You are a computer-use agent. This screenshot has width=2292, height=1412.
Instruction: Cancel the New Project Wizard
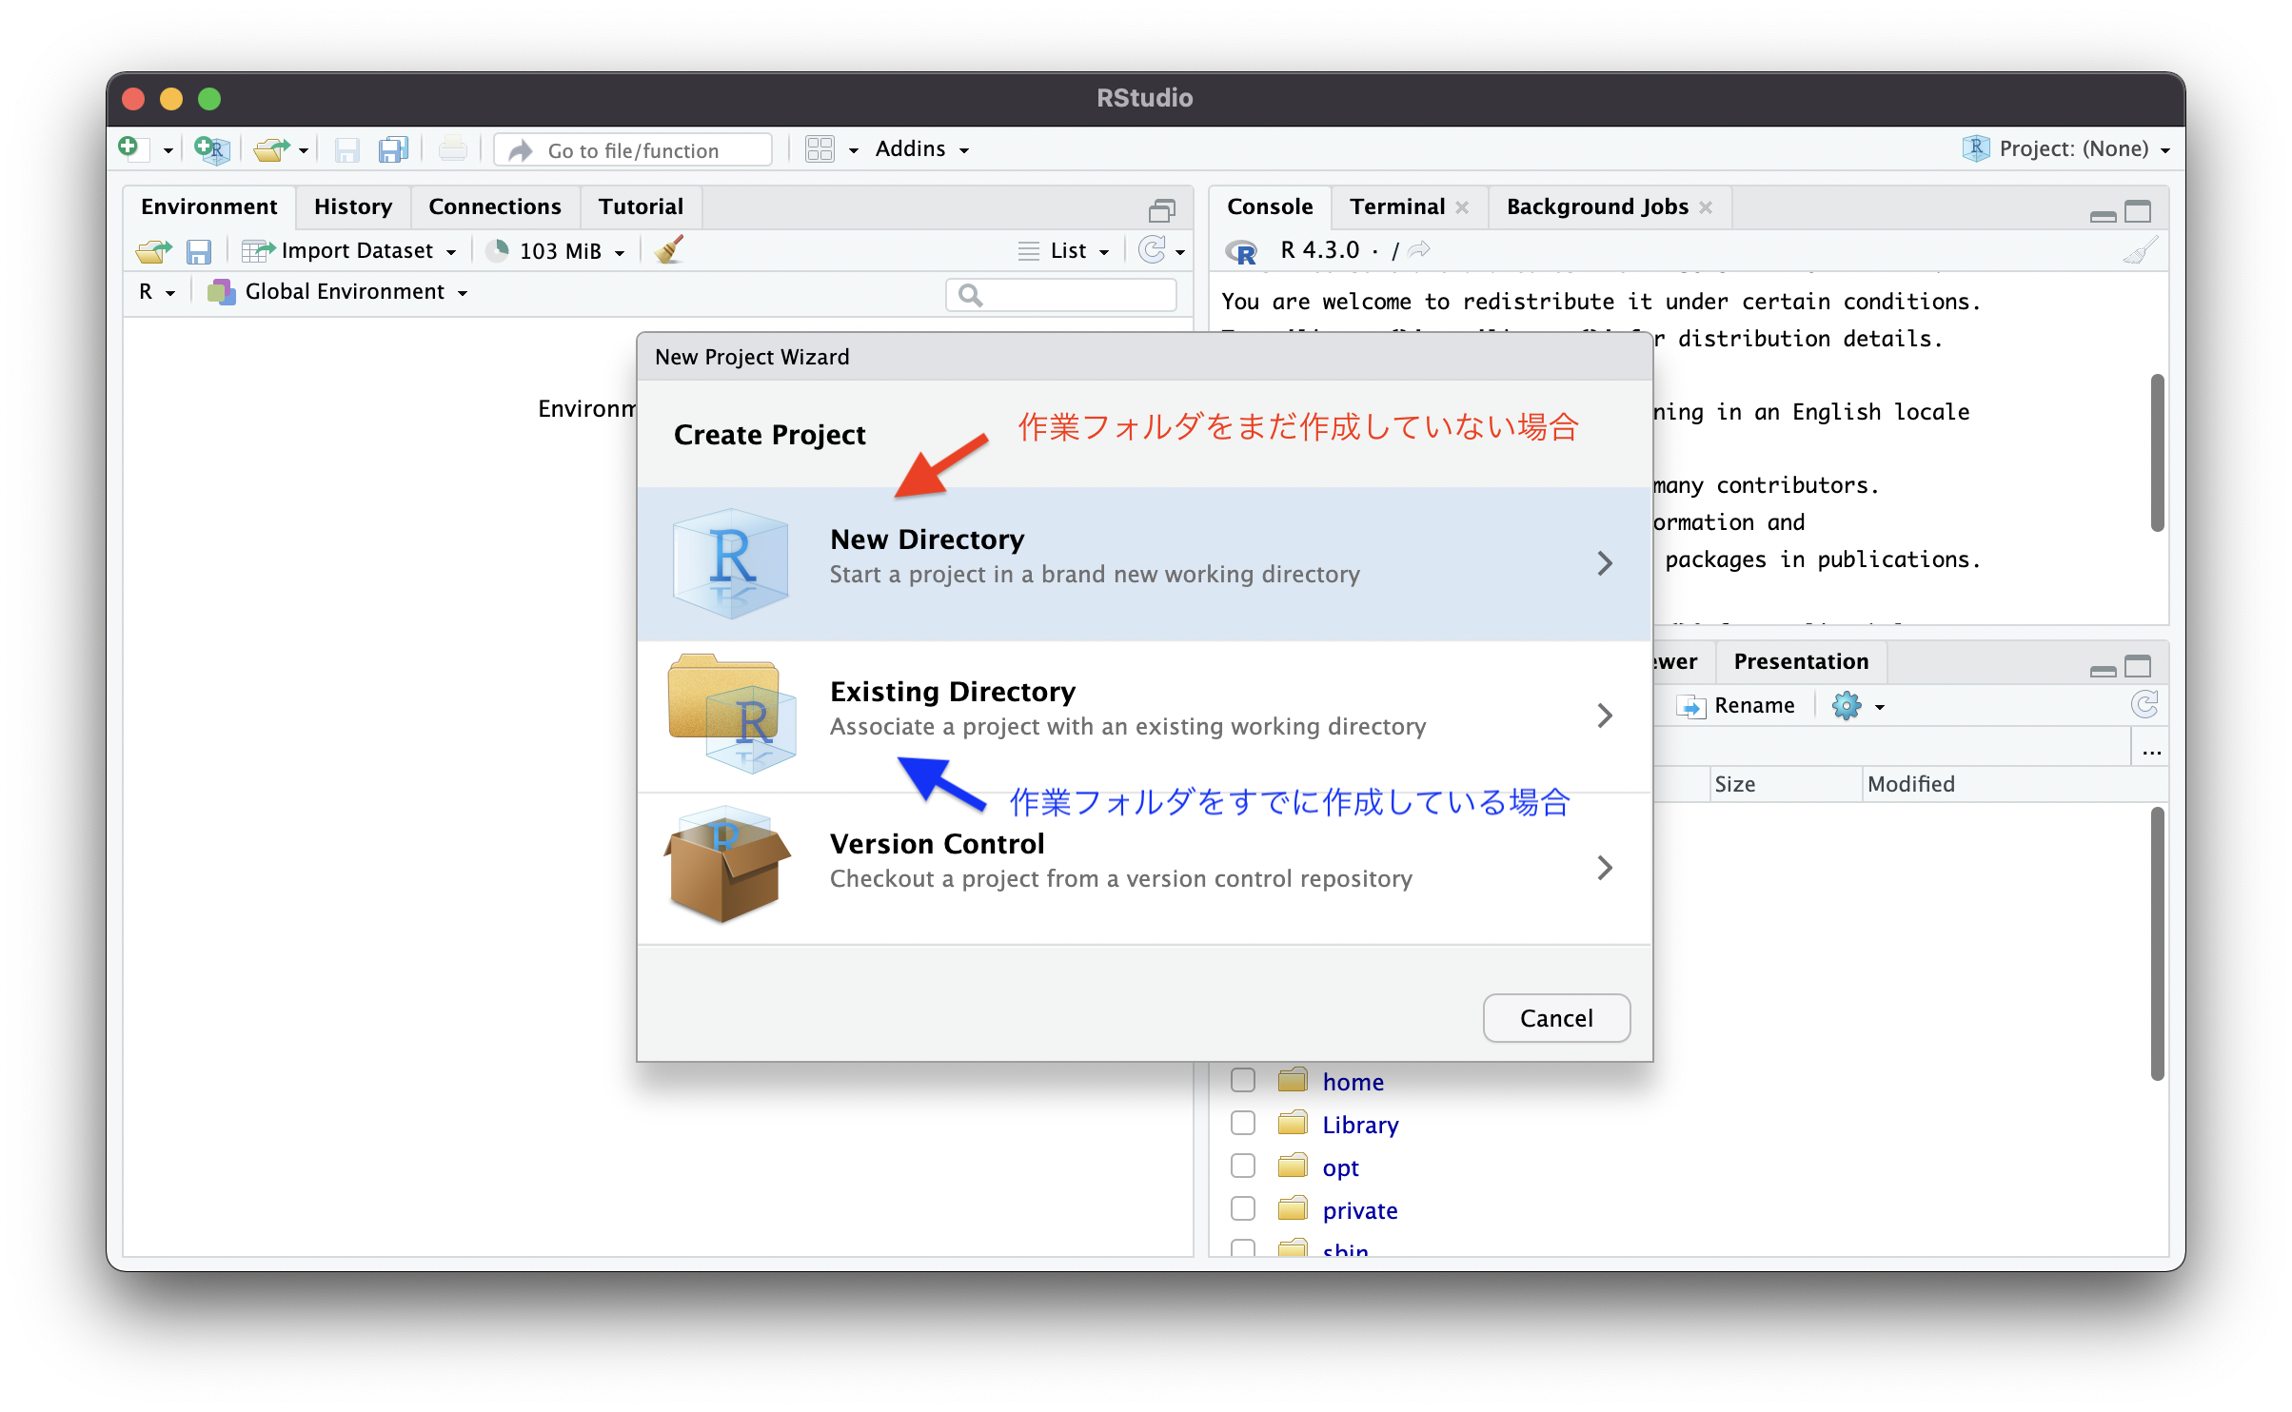[1555, 1018]
